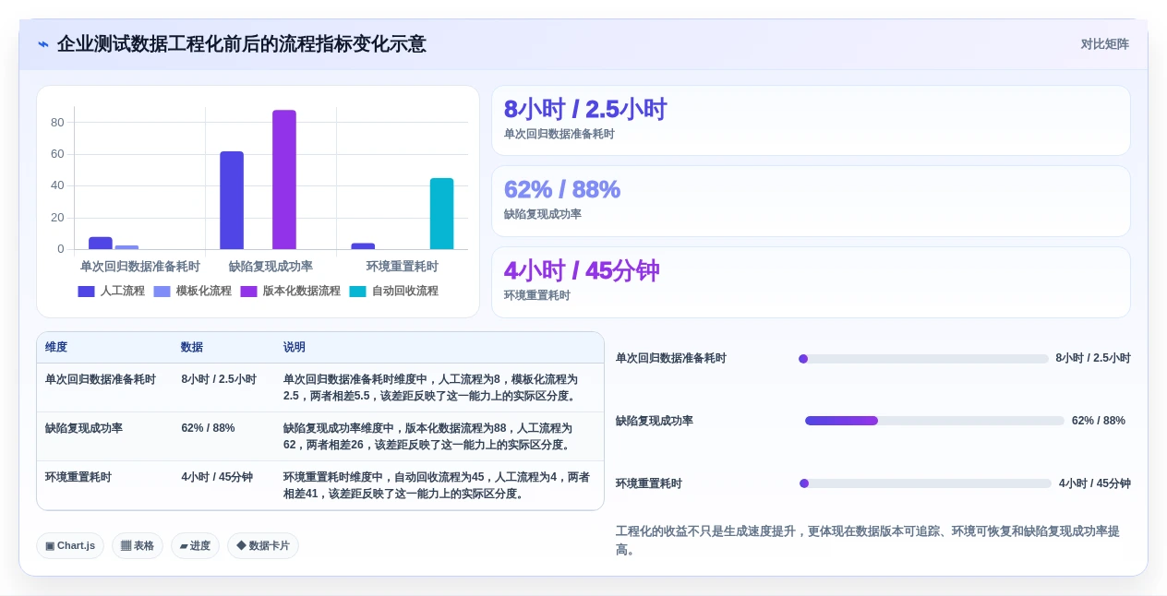Click the 缺陷复现成功率 chart axis label
This screenshot has width=1167, height=596.
click(271, 267)
